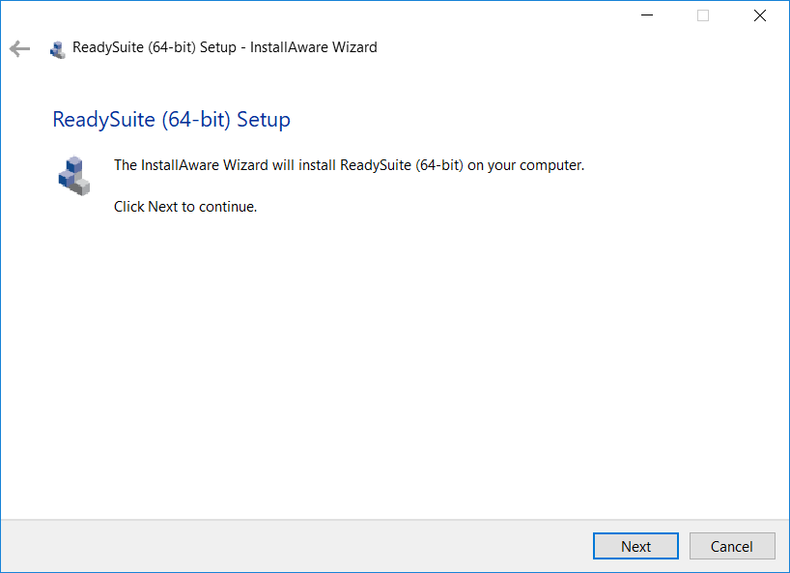Minimize the setup wizard window
790x573 pixels.
point(647,15)
